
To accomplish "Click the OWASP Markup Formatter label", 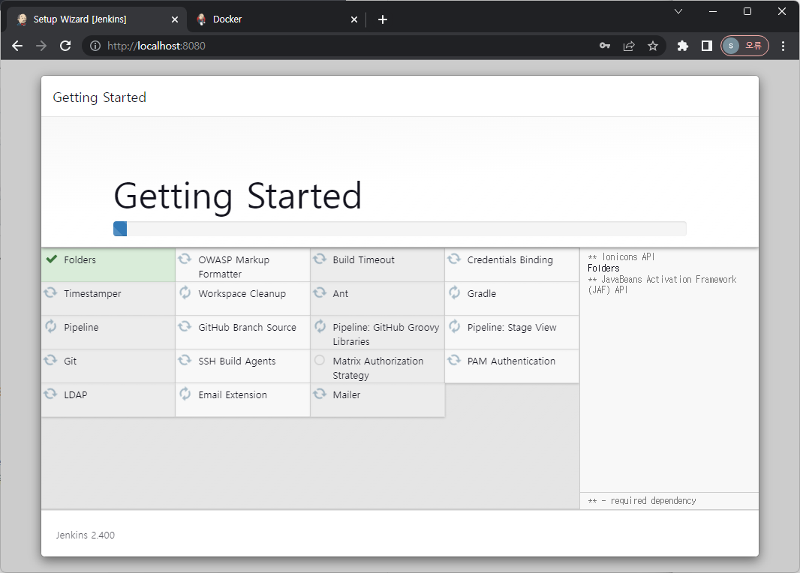I will pyautogui.click(x=233, y=267).
